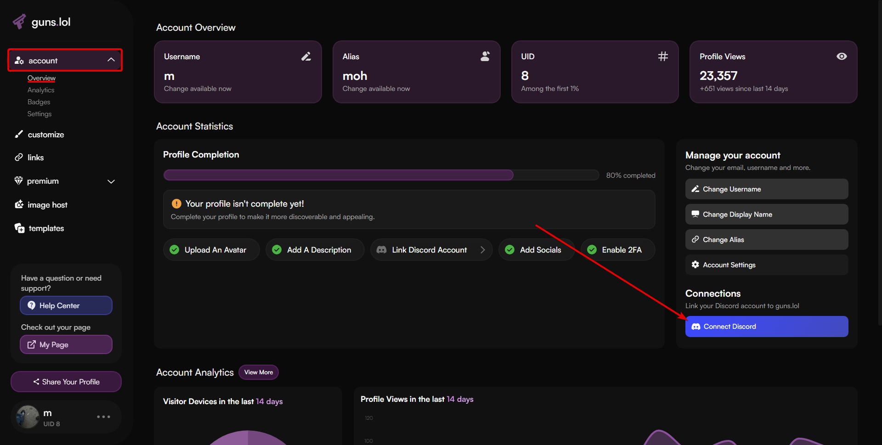Open the Help Center button
Screen dimensions: 882x445
pos(66,305)
